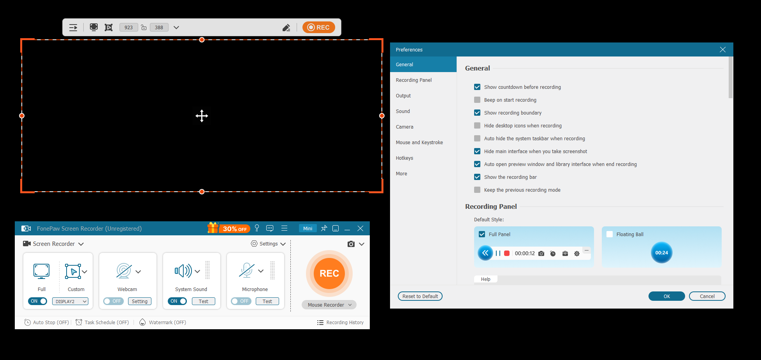
Task: Open Task Schedule (OFF) settings
Action: tap(102, 322)
